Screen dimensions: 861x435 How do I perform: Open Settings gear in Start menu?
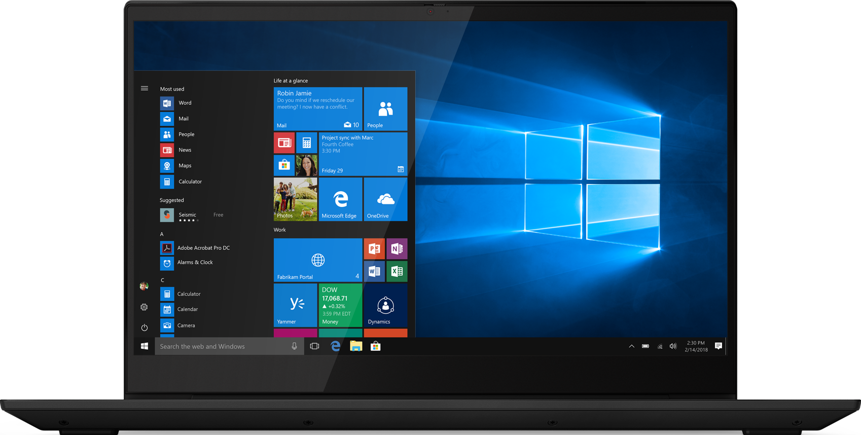pos(144,307)
